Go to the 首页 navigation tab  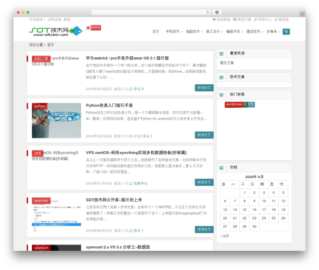click(x=156, y=31)
